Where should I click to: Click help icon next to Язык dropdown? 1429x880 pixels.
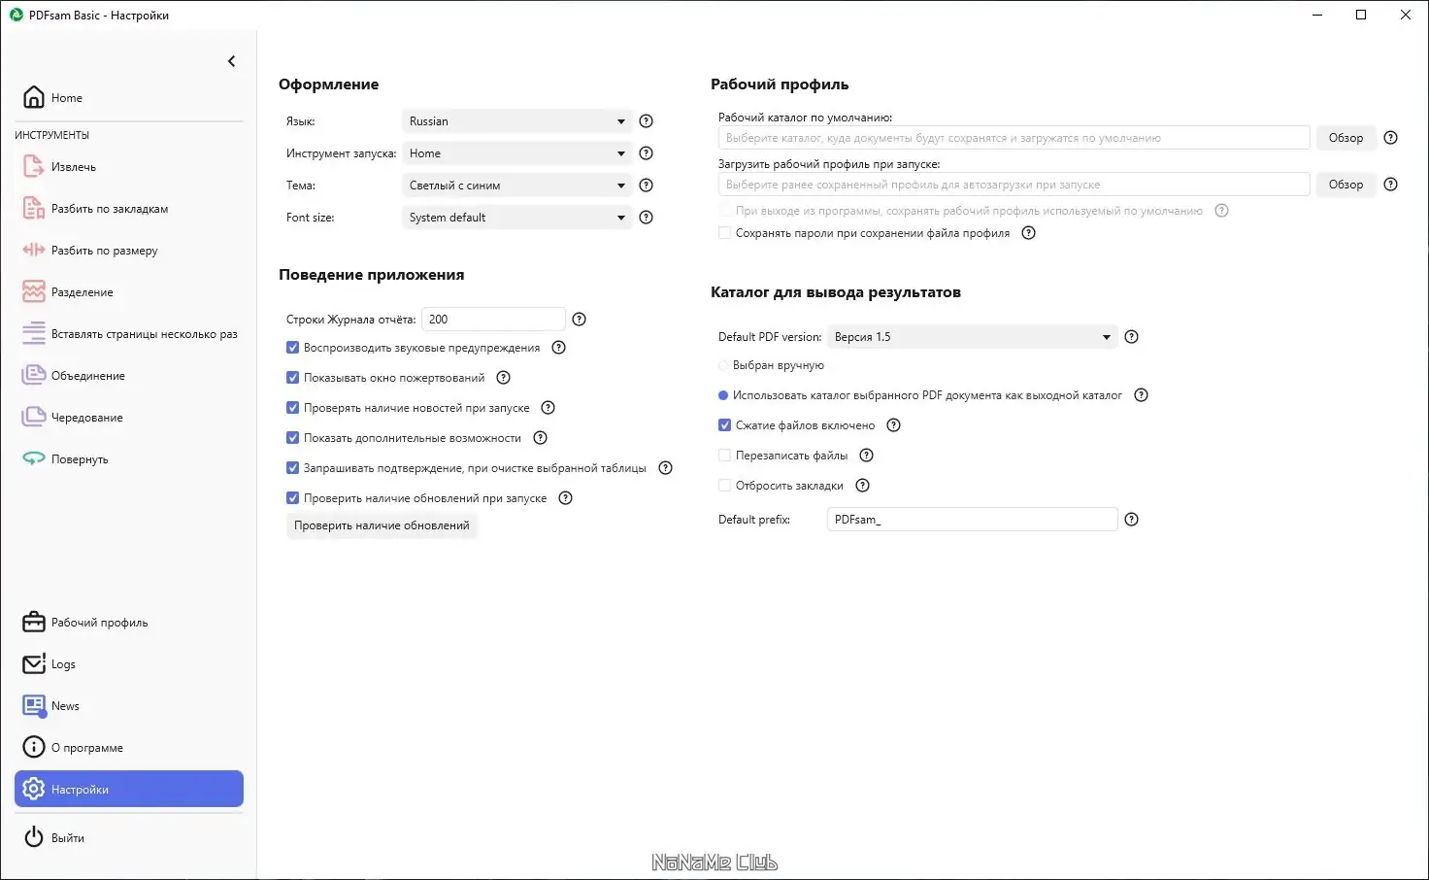click(x=647, y=121)
